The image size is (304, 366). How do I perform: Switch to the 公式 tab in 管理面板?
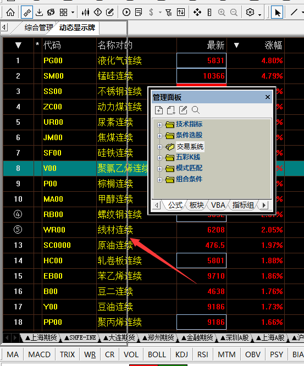175,205
